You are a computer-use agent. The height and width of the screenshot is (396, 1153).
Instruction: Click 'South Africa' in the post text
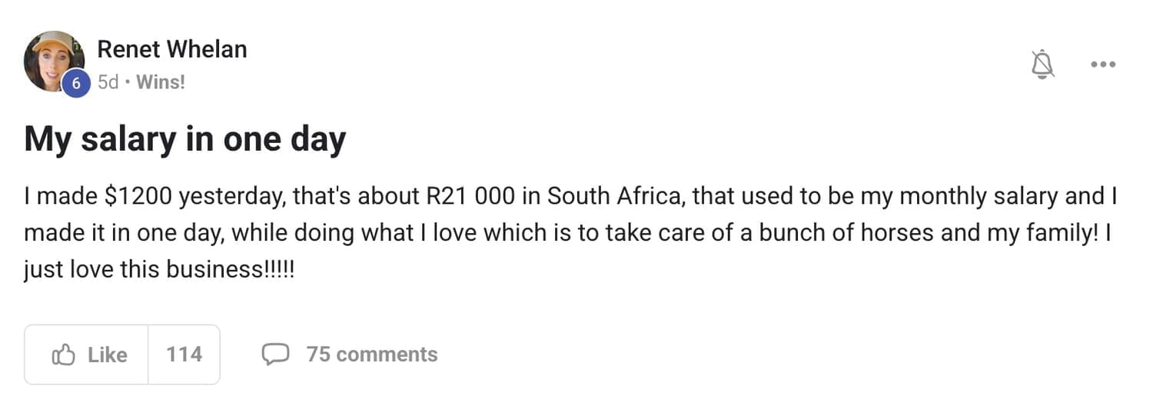(620, 197)
